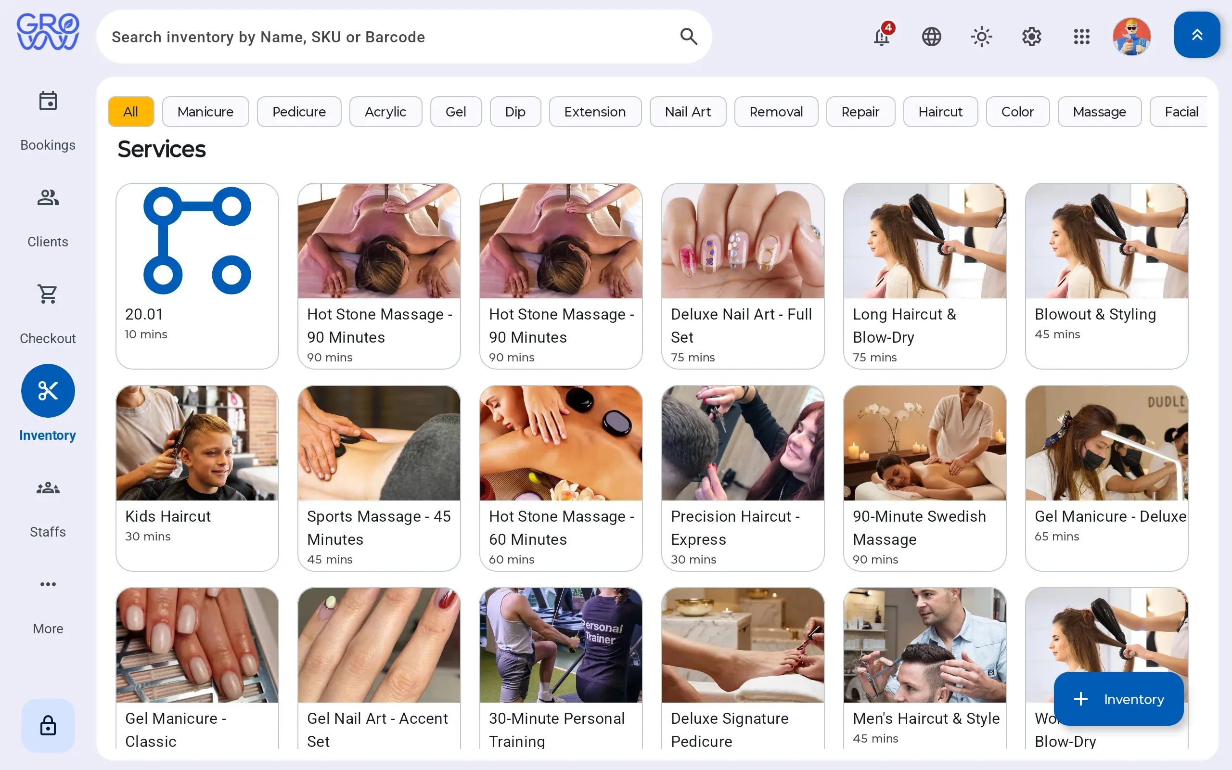Collapse header with double-chevron button

point(1197,35)
